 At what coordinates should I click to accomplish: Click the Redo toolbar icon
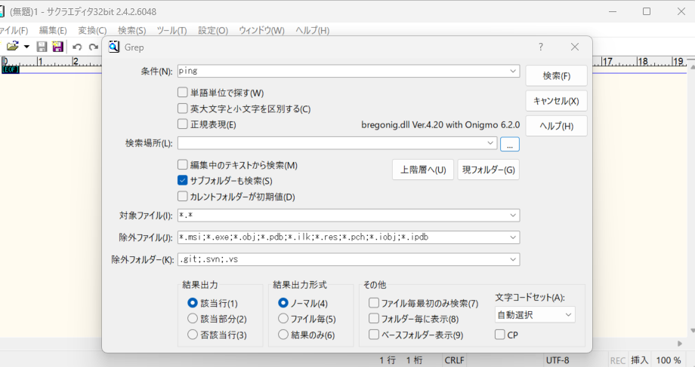tap(93, 47)
